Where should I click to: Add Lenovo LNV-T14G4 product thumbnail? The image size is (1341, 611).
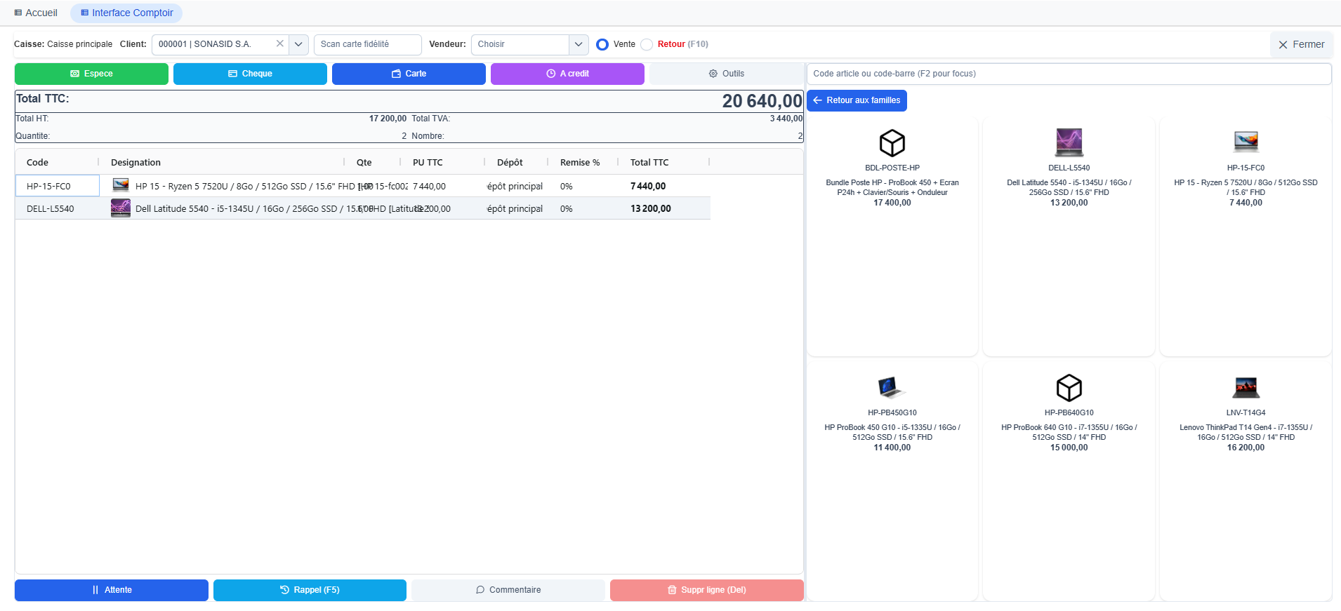click(x=1246, y=387)
